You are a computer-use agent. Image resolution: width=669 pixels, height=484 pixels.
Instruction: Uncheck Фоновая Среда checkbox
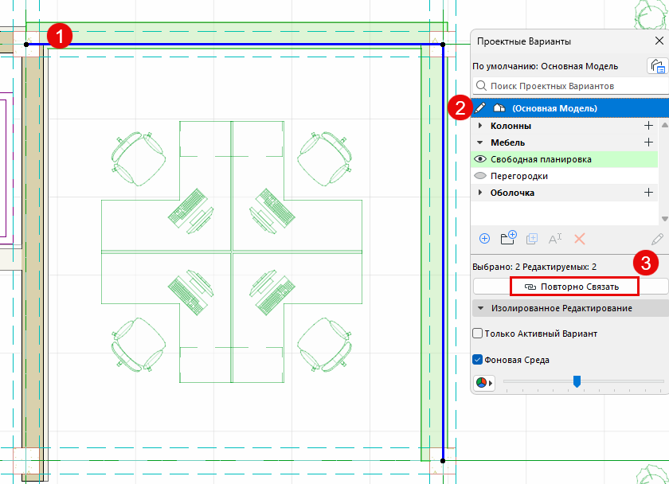pos(477,360)
